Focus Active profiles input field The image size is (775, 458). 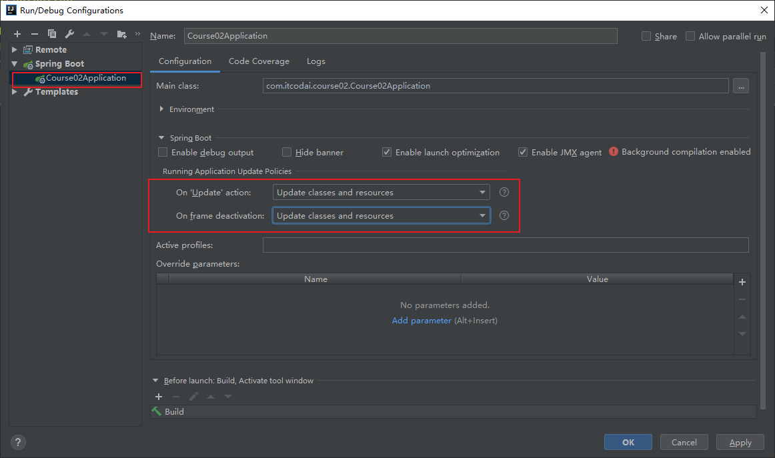pos(506,245)
